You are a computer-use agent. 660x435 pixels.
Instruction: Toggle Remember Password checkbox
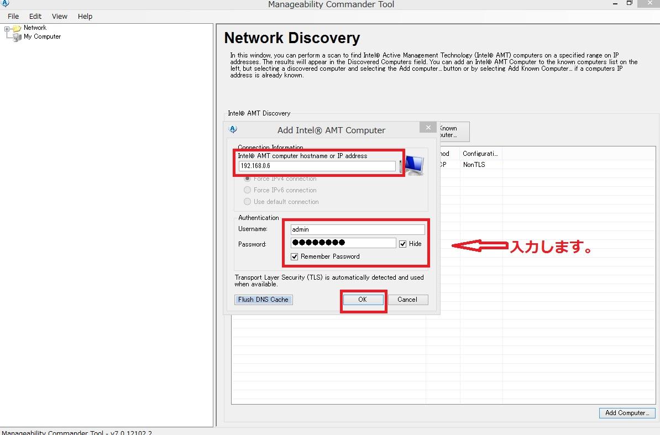coord(295,256)
